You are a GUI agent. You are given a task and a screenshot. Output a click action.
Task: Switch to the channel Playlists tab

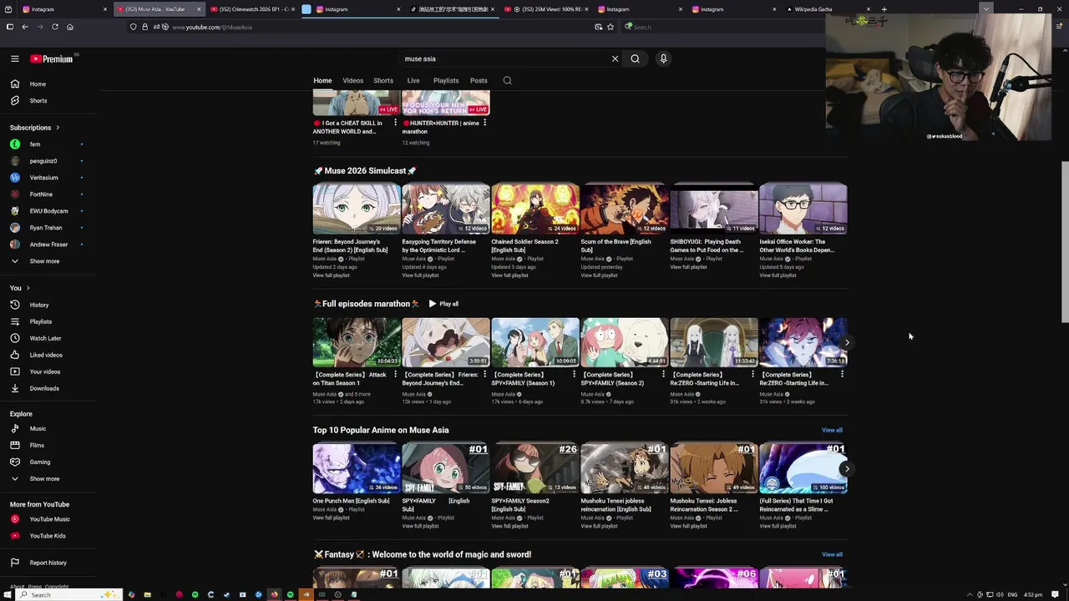pos(446,81)
